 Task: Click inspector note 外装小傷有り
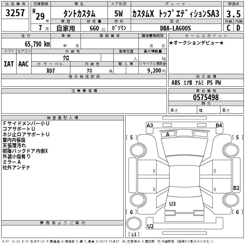pyautogui.click(x=17, y=156)
